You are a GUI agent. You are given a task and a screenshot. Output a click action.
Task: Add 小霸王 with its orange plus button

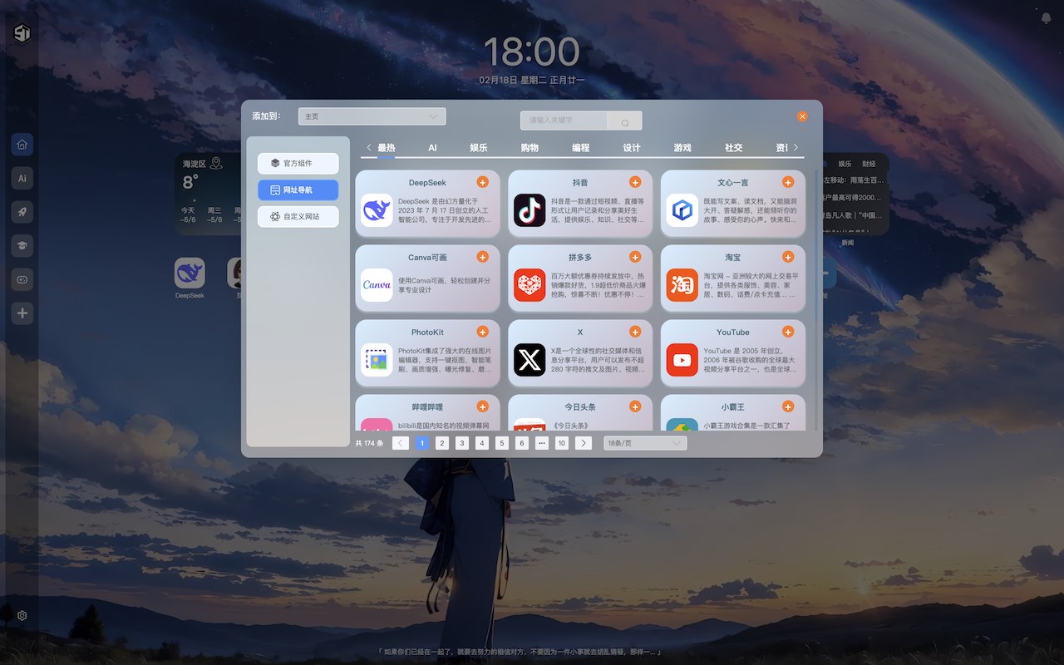click(x=788, y=406)
